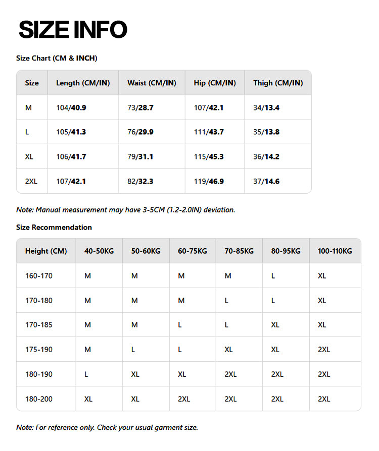Click the SIZE INFO heading

73,30
